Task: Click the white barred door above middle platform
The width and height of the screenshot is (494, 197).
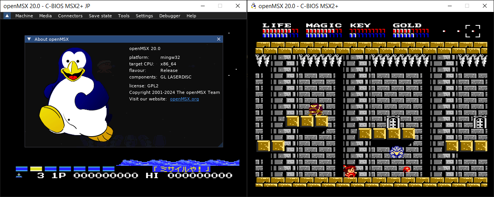Action: point(393,122)
